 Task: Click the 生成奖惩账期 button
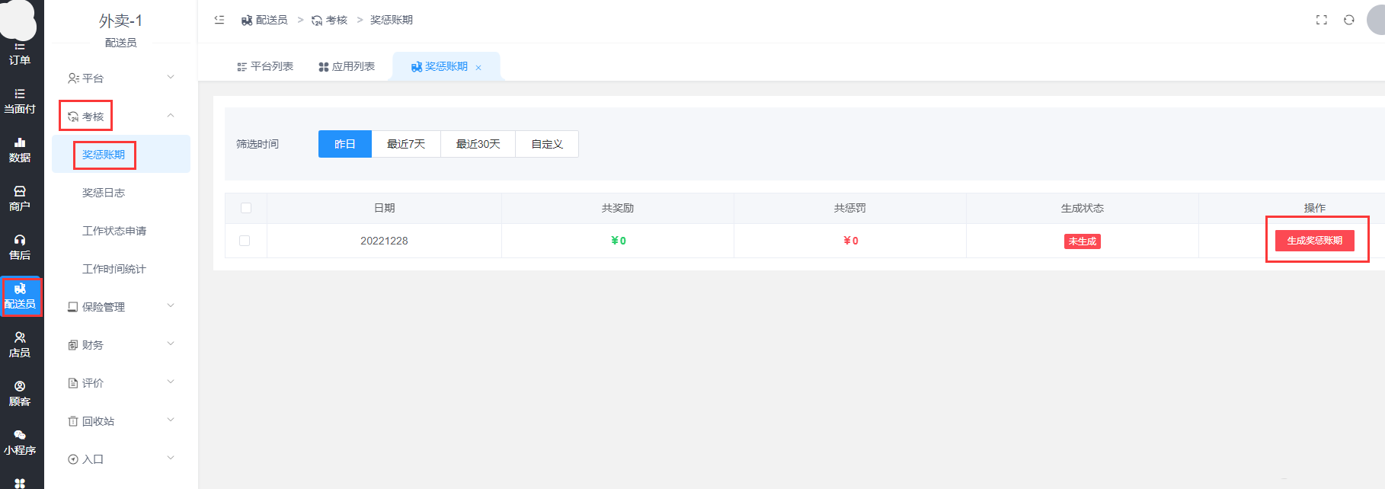tap(1315, 241)
